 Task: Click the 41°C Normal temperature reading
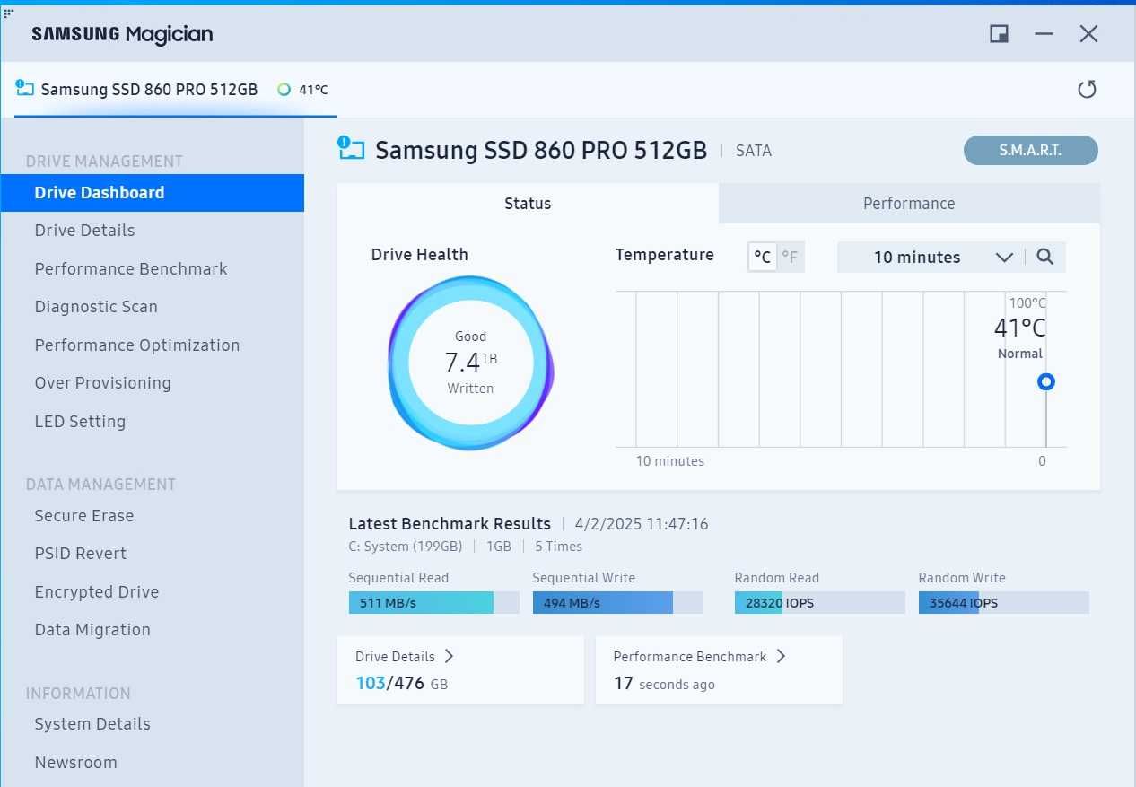coord(1020,337)
